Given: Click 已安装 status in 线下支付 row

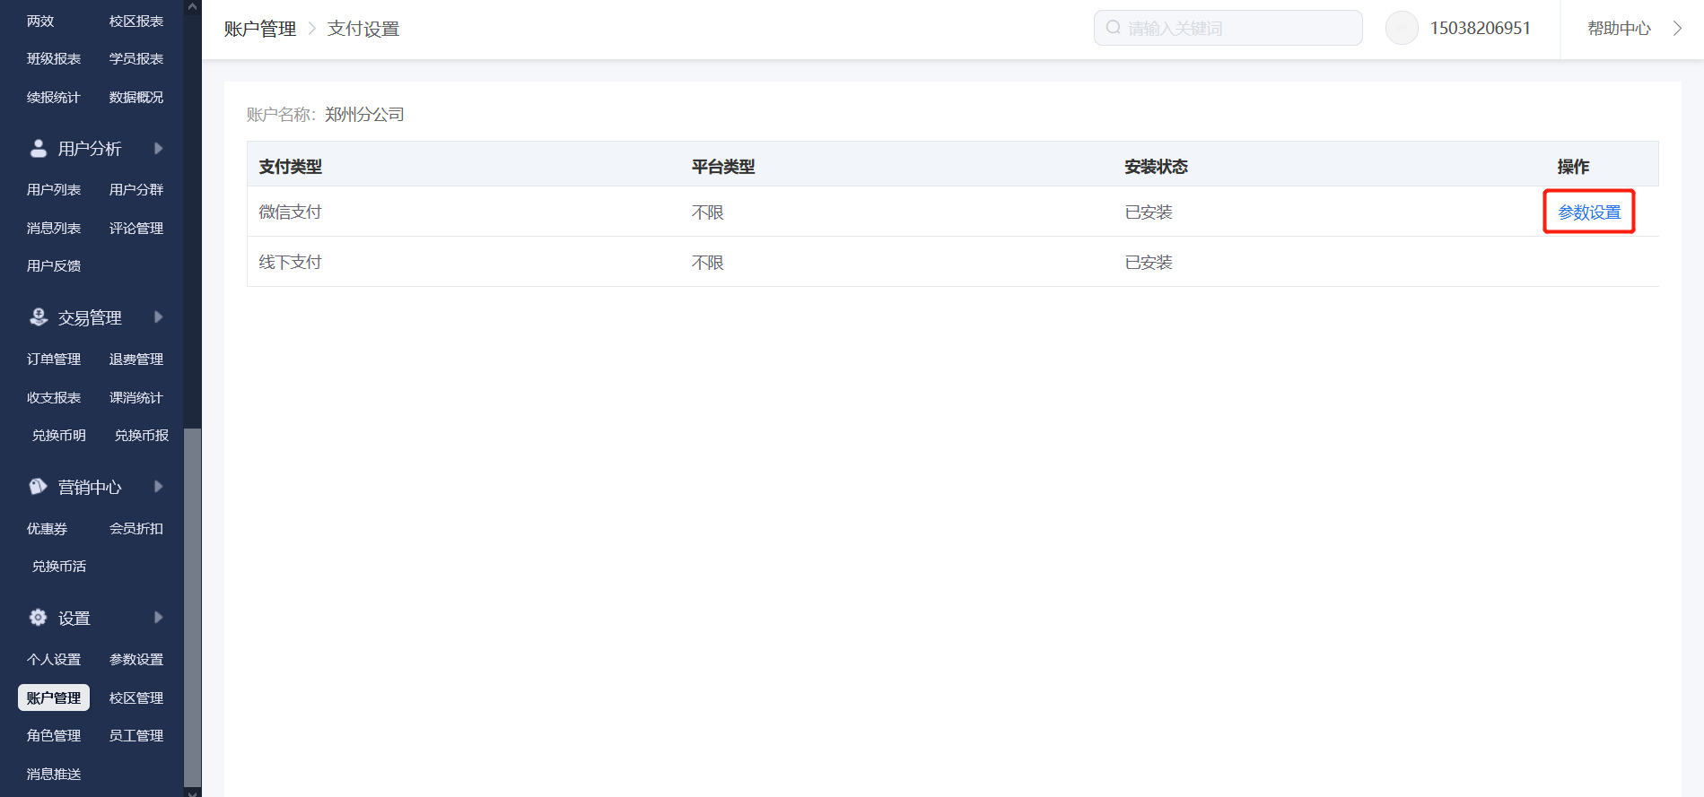Looking at the screenshot, I should [1149, 263].
